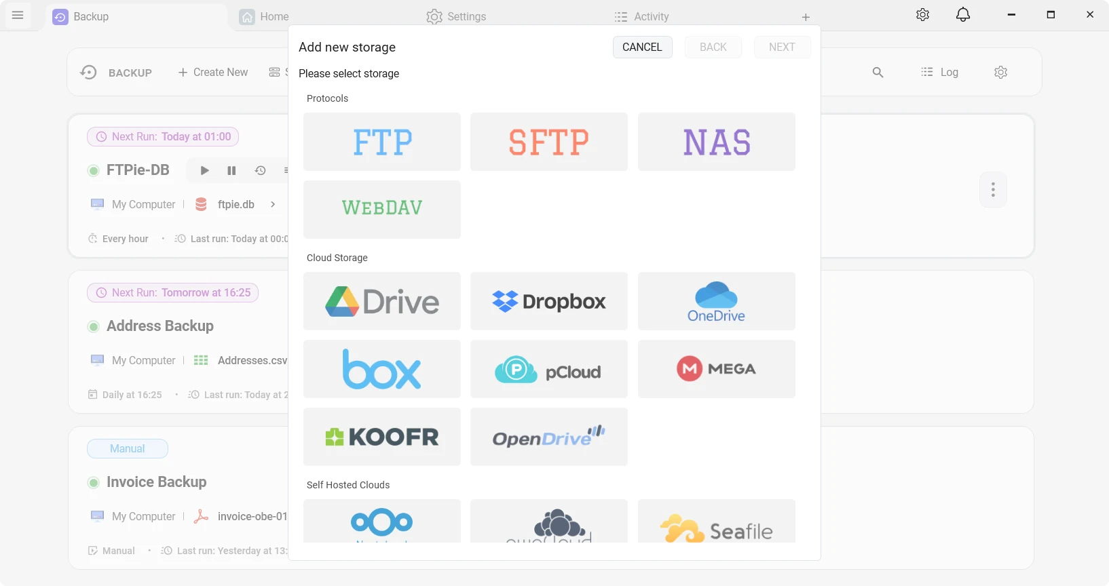Viewport: 1109px width, 586px height.
Task: Select FTP protocol storage tile
Action: (x=382, y=142)
